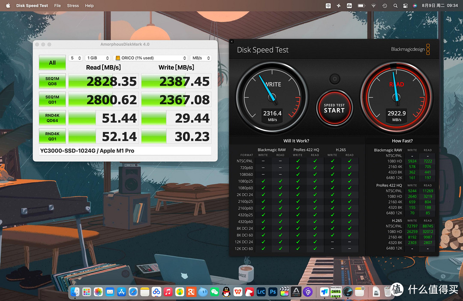The height and width of the screenshot is (301, 463).
Task: Open Baidu Netdisk from the Dock
Action: pyautogui.click(x=156, y=292)
